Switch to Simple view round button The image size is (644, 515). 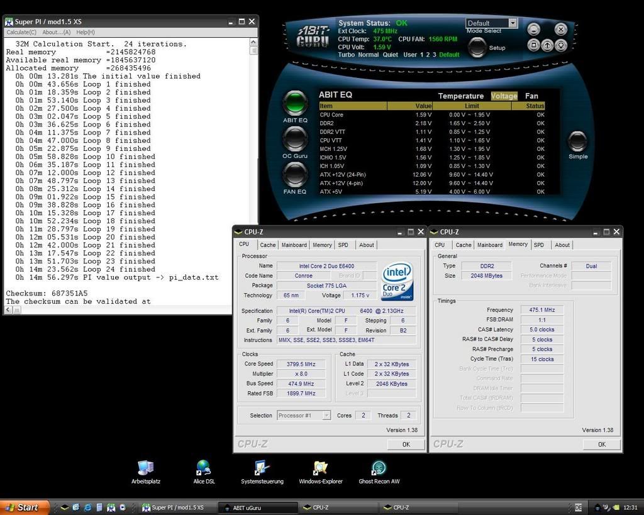click(x=577, y=141)
